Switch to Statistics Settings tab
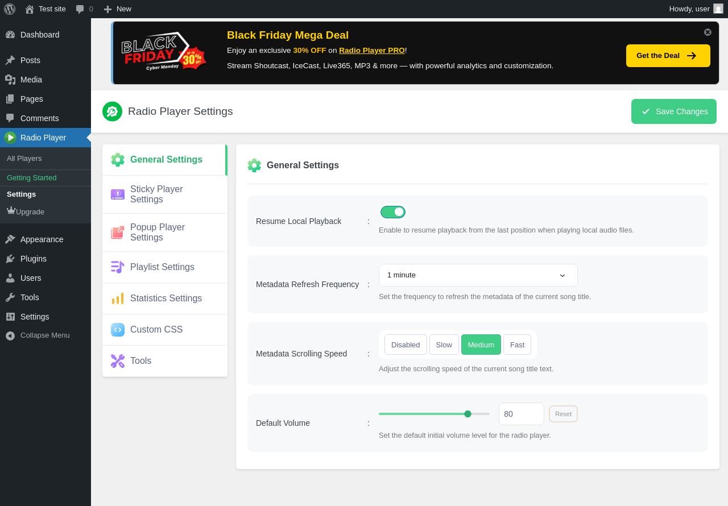Viewport: 728px width, 506px height. point(165,298)
